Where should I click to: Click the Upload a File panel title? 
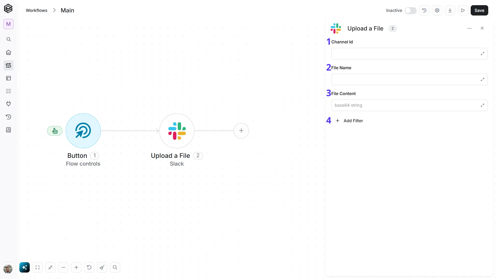pos(365,28)
